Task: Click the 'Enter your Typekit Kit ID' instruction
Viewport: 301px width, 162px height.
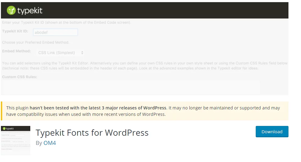Action: [67, 23]
